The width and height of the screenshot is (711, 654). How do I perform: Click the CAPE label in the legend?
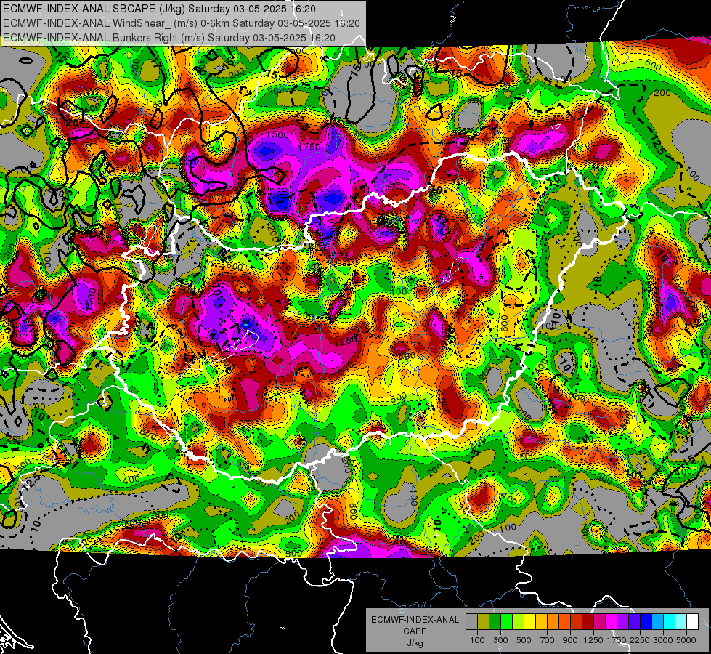(415, 631)
